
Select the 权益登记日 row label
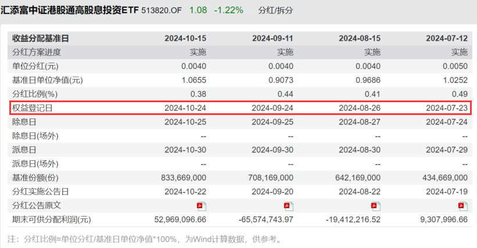point(33,108)
